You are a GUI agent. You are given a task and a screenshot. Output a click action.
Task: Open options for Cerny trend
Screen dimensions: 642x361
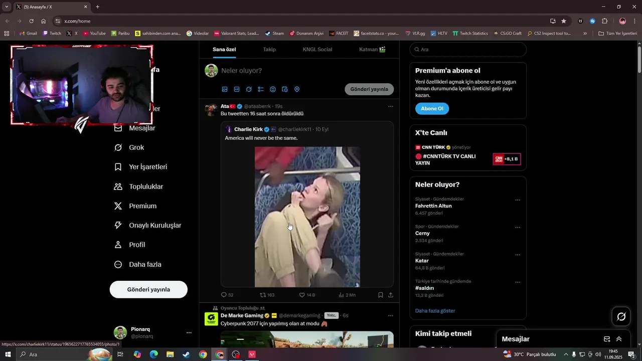[518, 228]
